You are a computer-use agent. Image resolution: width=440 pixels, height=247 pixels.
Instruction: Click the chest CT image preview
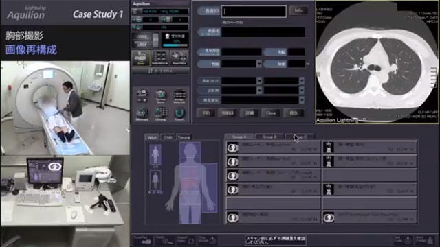[x=377, y=62]
